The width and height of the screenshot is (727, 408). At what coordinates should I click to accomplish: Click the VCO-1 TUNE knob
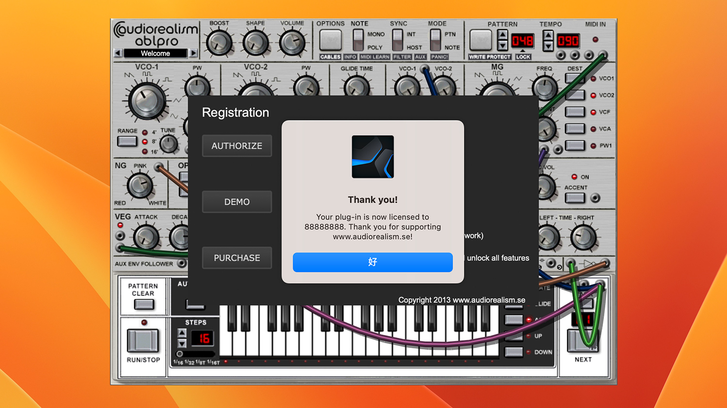(169, 144)
